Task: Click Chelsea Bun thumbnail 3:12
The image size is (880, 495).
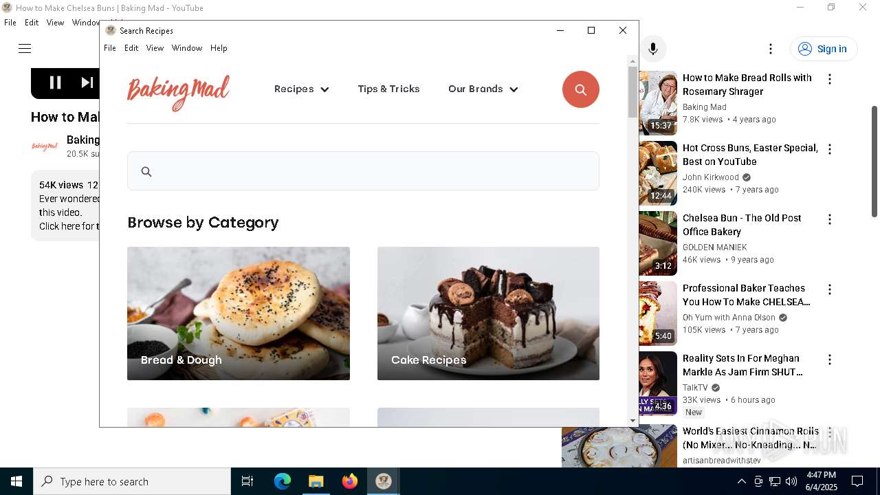Action: click(658, 243)
